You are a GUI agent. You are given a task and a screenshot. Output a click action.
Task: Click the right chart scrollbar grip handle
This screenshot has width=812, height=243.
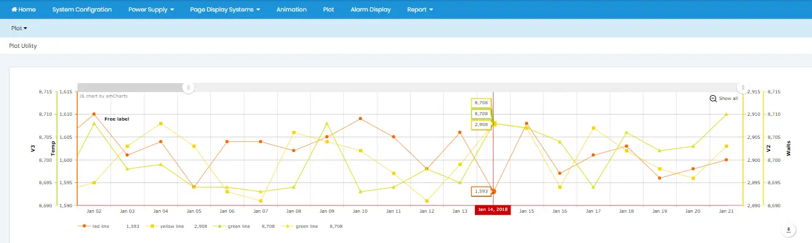(x=743, y=87)
